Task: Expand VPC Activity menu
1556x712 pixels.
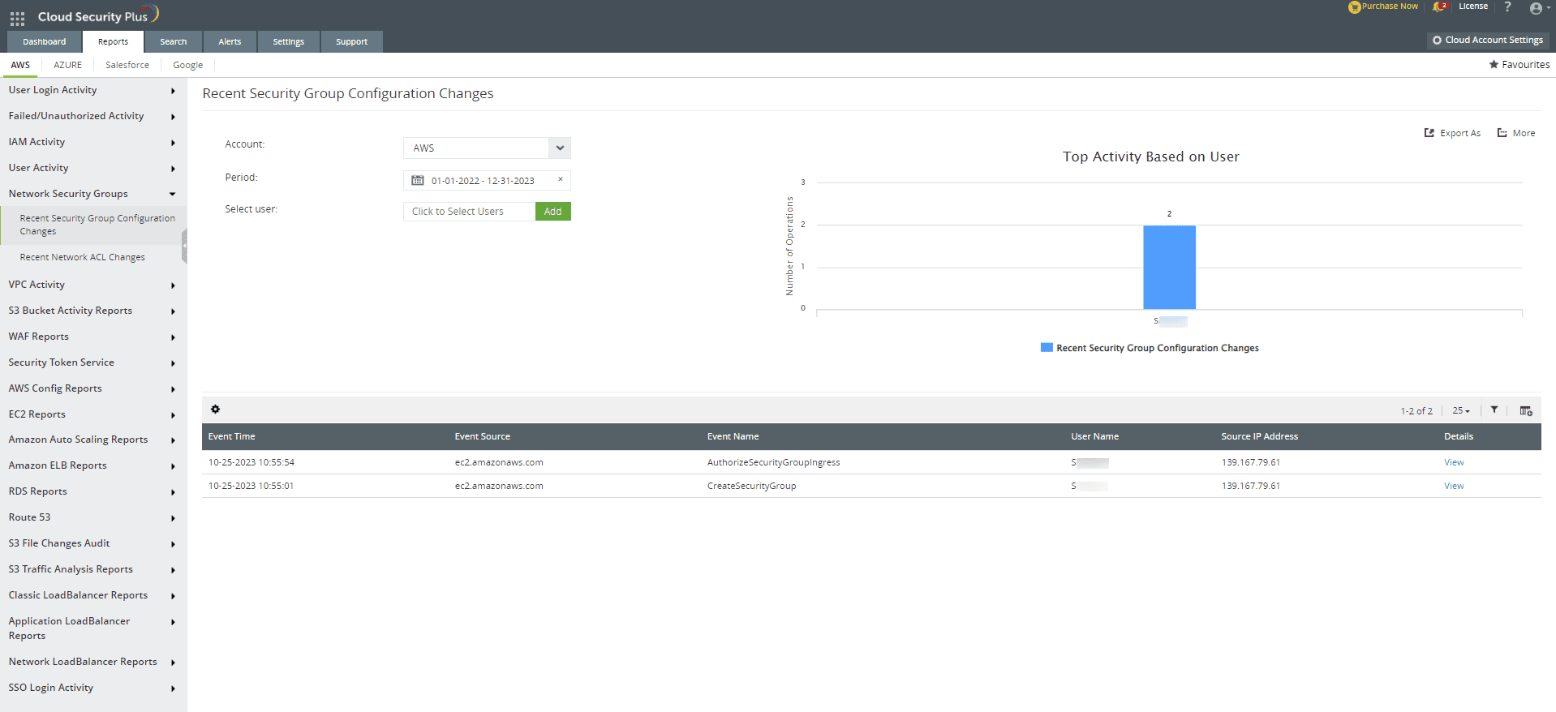Action: pyautogui.click(x=92, y=285)
